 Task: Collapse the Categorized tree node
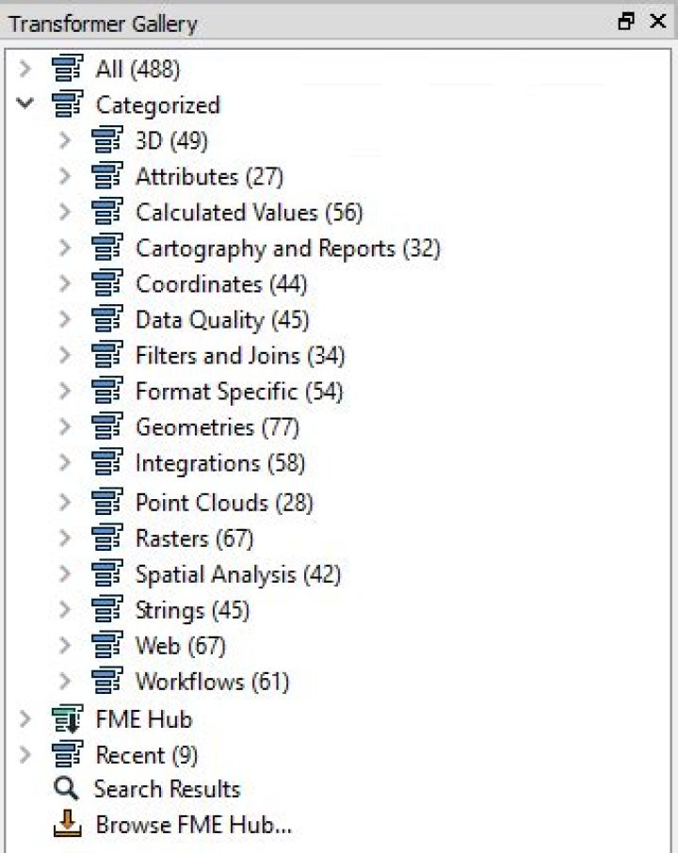pos(25,105)
